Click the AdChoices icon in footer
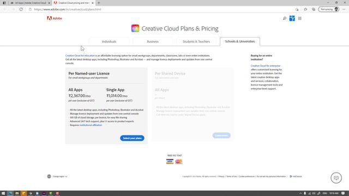This screenshot has height=196, width=349. pyautogui.click(x=291, y=176)
